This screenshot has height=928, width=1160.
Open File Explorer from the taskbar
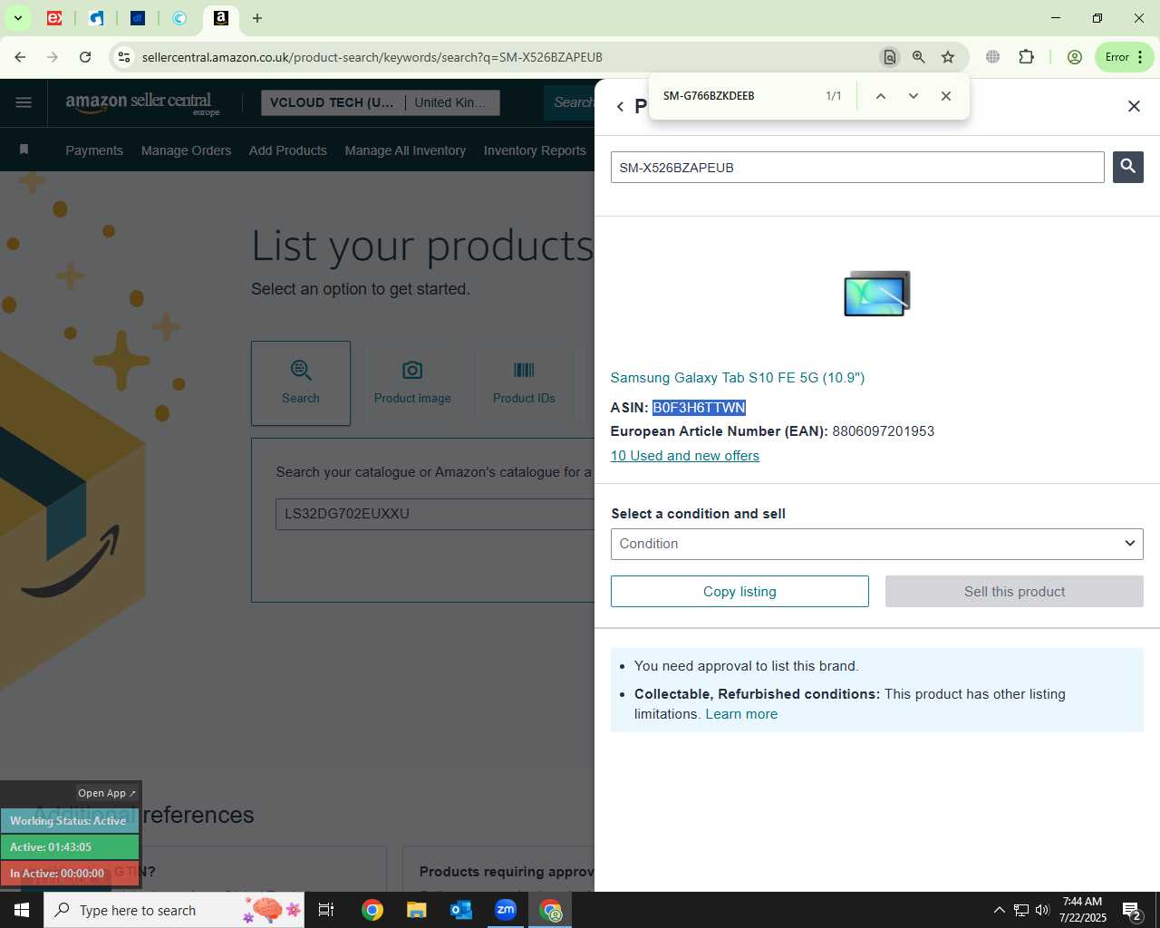416,910
